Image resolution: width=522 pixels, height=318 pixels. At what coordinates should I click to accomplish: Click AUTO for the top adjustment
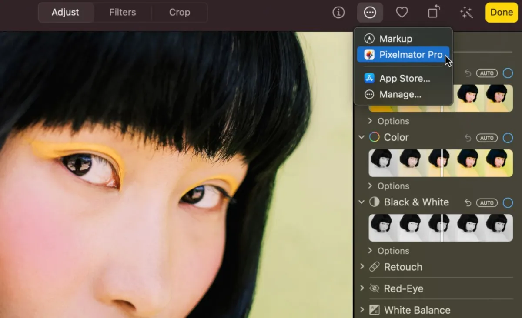(x=487, y=73)
